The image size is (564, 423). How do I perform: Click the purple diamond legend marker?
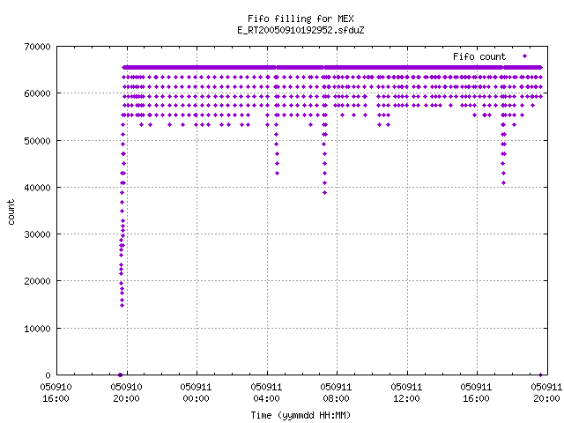(525, 56)
